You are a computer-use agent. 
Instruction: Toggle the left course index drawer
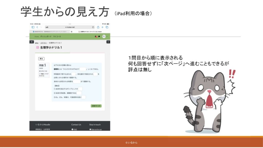32,42
